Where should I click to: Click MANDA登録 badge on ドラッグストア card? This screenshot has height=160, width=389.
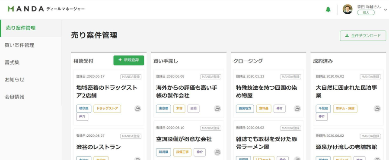tap(131, 77)
